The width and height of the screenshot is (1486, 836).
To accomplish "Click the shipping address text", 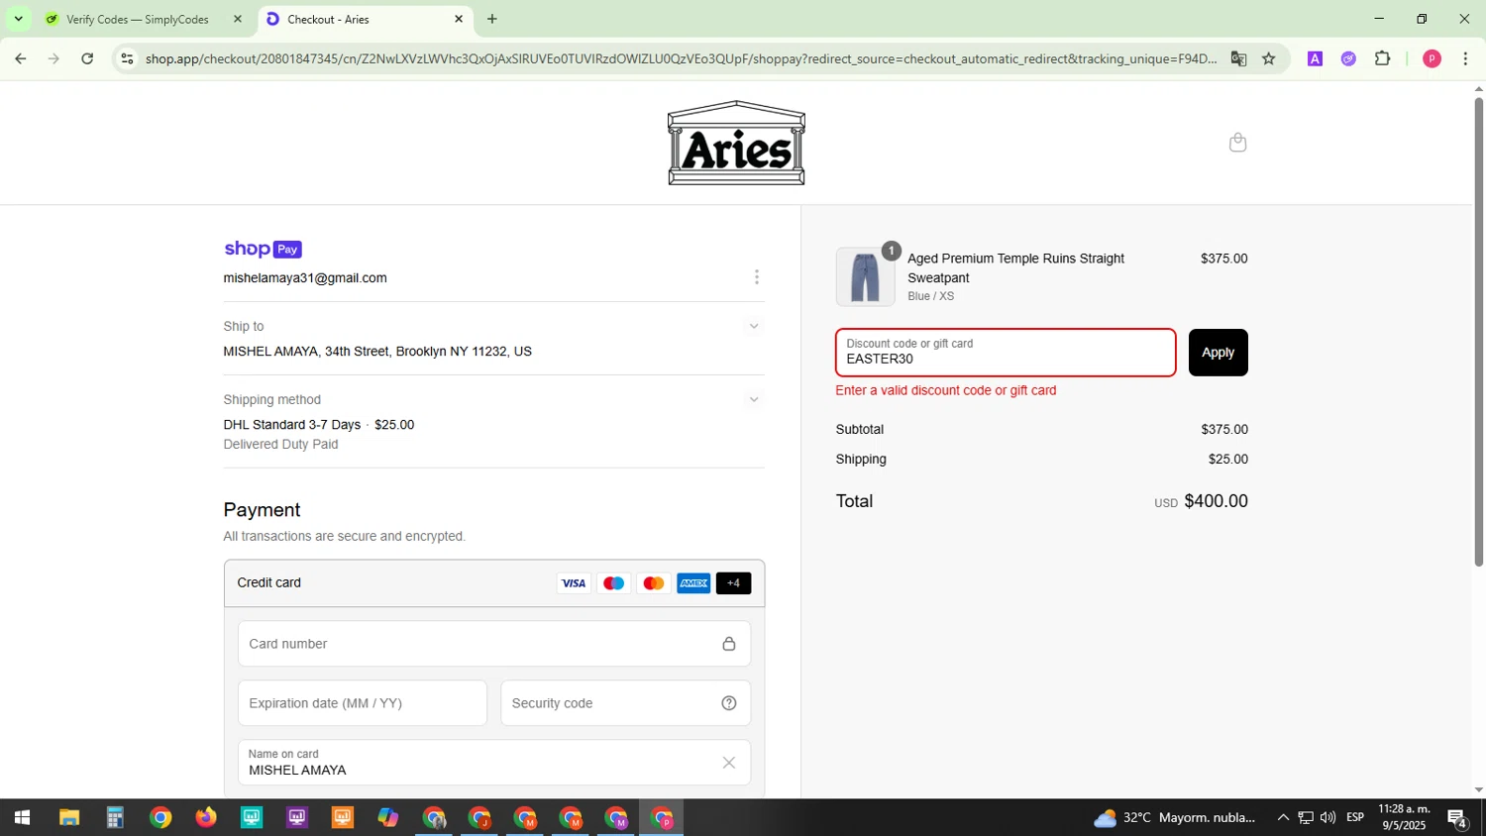I will click(x=377, y=352).
